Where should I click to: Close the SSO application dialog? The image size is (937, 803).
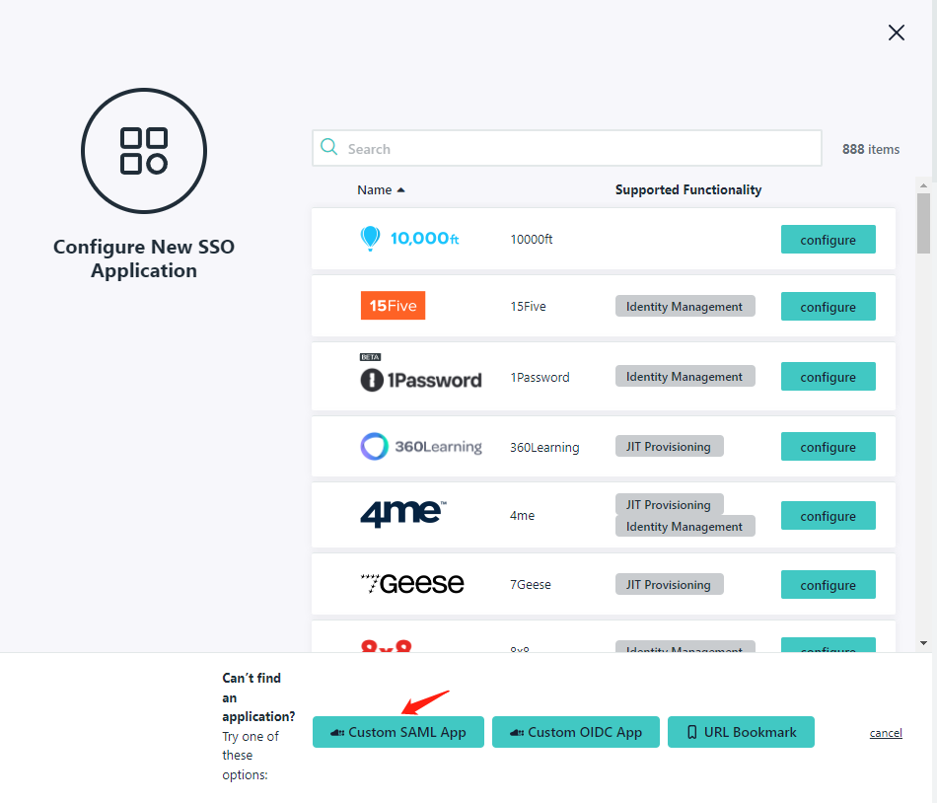point(896,33)
